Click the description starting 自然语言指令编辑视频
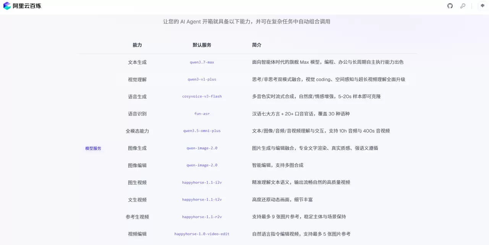489x245 pixels. coord(301,234)
